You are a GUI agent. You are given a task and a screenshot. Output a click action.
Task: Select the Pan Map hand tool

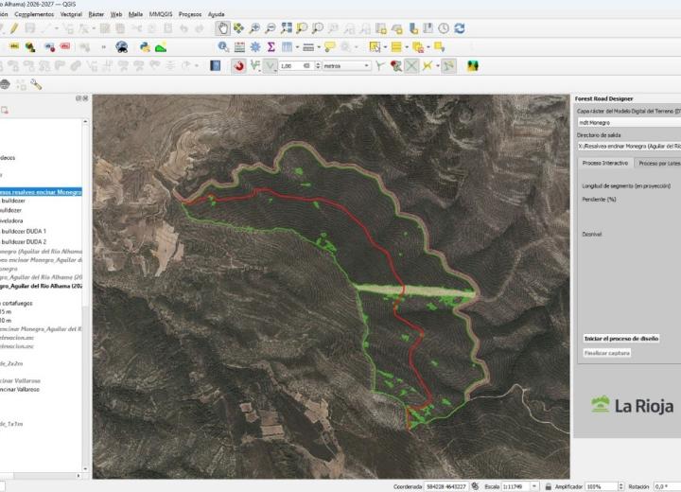click(223, 28)
